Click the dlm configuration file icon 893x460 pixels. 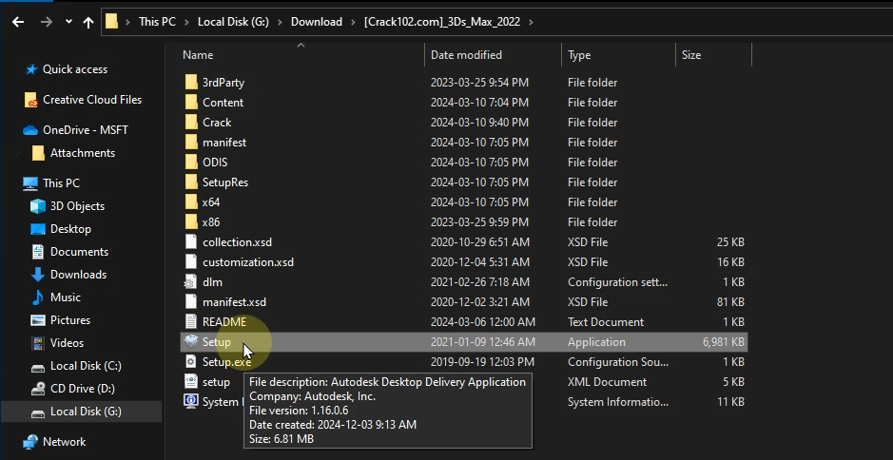pyautogui.click(x=190, y=282)
